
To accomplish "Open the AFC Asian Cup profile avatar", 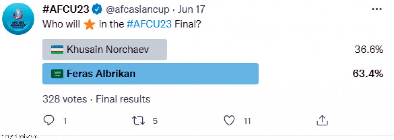I will click(x=18, y=19).
